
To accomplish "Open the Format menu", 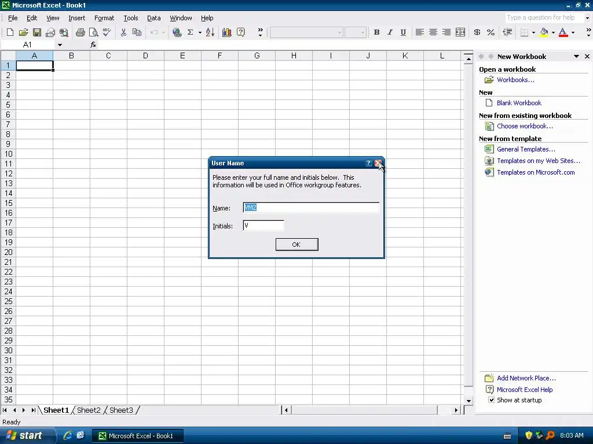I will click(x=104, y=18).
